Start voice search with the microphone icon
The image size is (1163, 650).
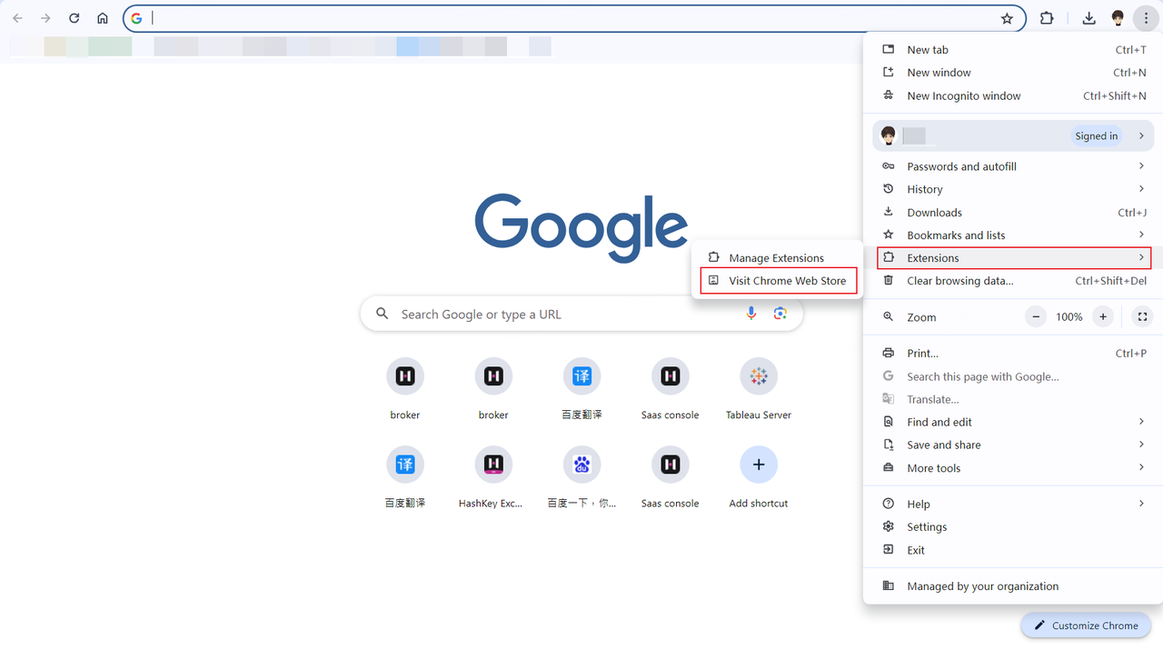(751, 314)
